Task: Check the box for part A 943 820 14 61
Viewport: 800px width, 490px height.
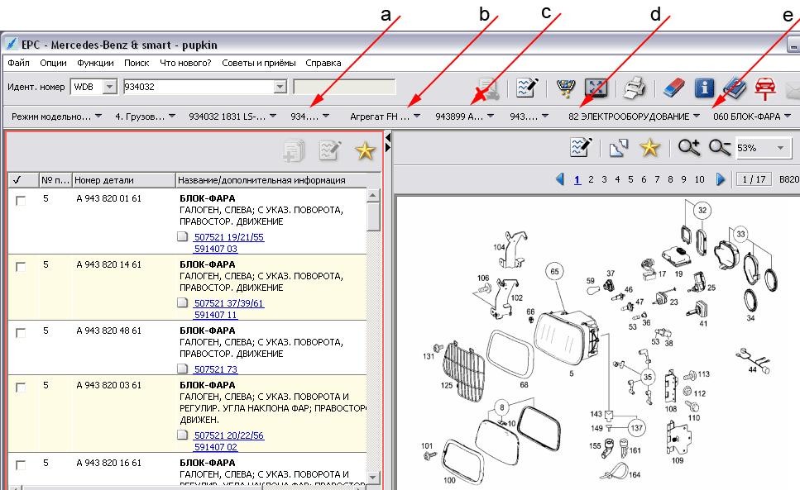Action: click(x=21, y=266)
